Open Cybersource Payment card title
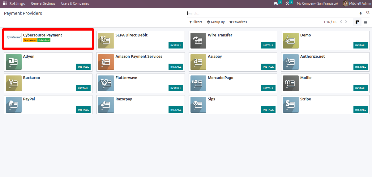 pos(43,35)
